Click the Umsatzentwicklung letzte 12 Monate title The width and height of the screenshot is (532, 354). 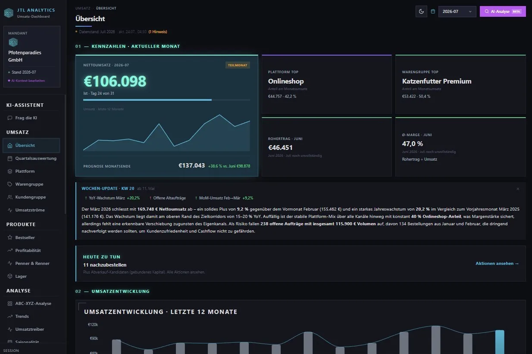pyautogui.click(x=161, y=312)
